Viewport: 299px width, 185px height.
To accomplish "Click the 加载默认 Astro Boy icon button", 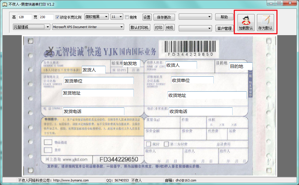I will coord(246,23).
